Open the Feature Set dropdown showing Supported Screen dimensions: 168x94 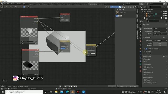(x=160, y=31)
